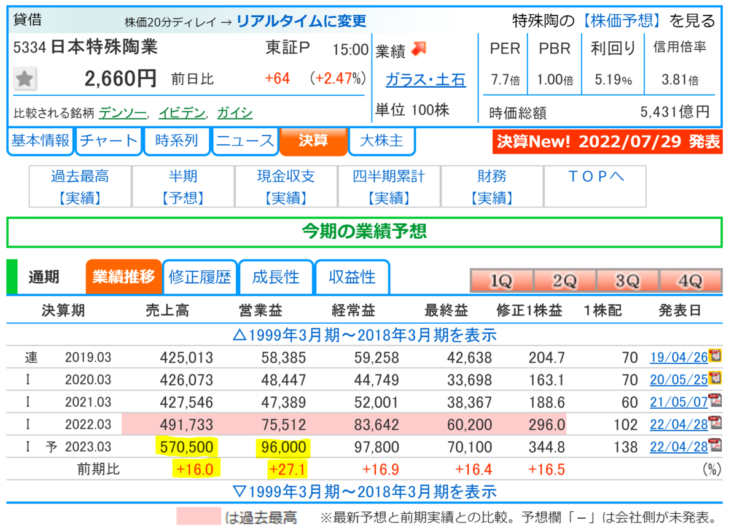This screenshot has height=531, width=737.
Task: Open PDF icon for 21/05/07 row
Action: 715,401
